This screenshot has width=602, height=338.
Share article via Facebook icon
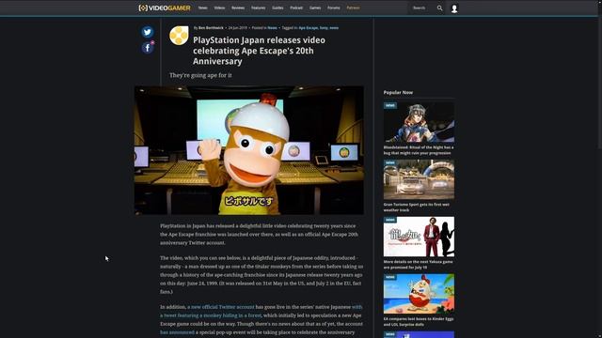(x=148, y=48)
